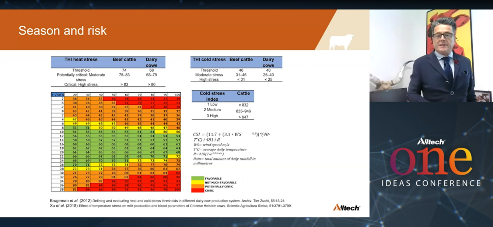Click the '25–40' cold stress value

click(x=268, y=75)
